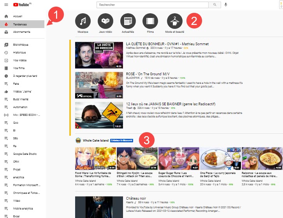Screen dimensions: 283x218
Task: Open the LA QUÊTE DU BONHEUR video title
Action: point(167,44)
